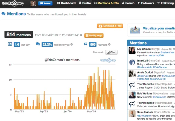Open @ErinCarson link in Samuli Ahola tweet
The height and width of the screenshot is (121, 175).
tap(144, 116)
